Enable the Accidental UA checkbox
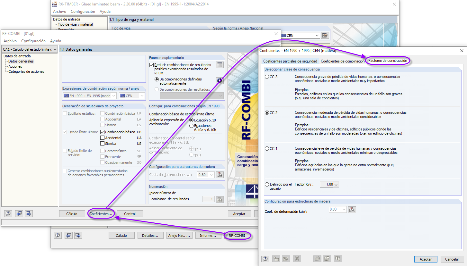 click(103, 138)
